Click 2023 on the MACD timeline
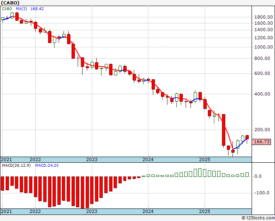 click(x=92, y=211)
